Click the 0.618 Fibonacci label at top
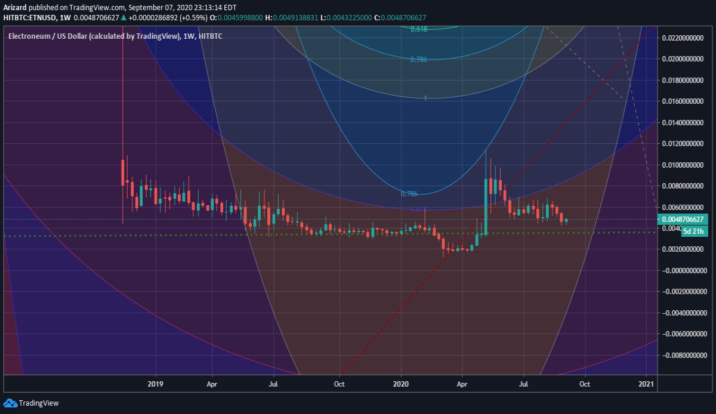 click(x=418, y=29)
